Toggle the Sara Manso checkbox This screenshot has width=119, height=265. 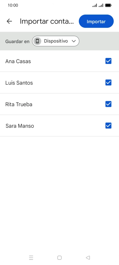pyautogui.click(x=108, y=126)
